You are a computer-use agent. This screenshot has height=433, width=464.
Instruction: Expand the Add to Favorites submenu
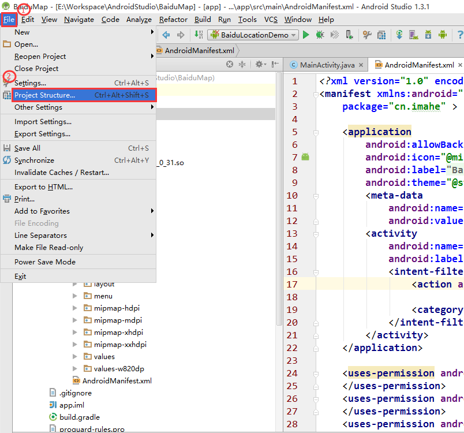pyautogui.click(x=78, y=211)
